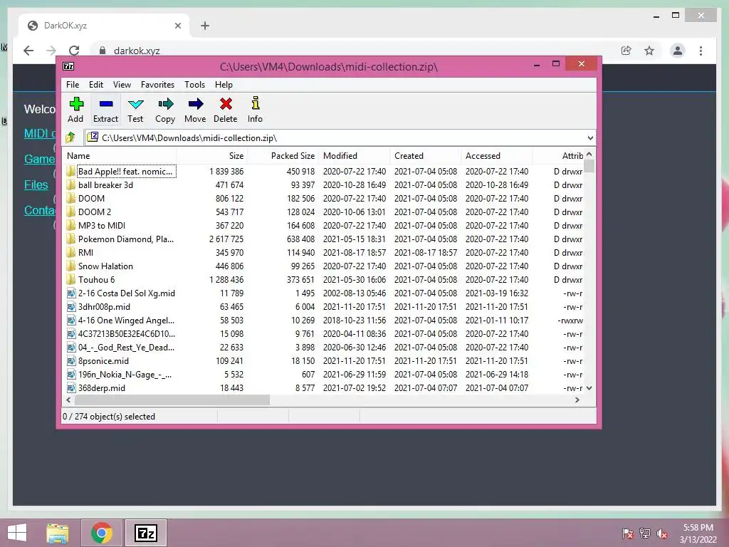Select the 4-16 One Winged Angel... file
Screen dimensions: 729x547
point(324,320)
